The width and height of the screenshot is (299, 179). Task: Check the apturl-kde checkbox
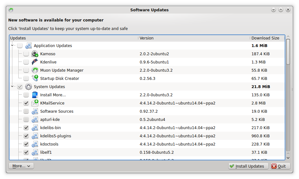26,119
